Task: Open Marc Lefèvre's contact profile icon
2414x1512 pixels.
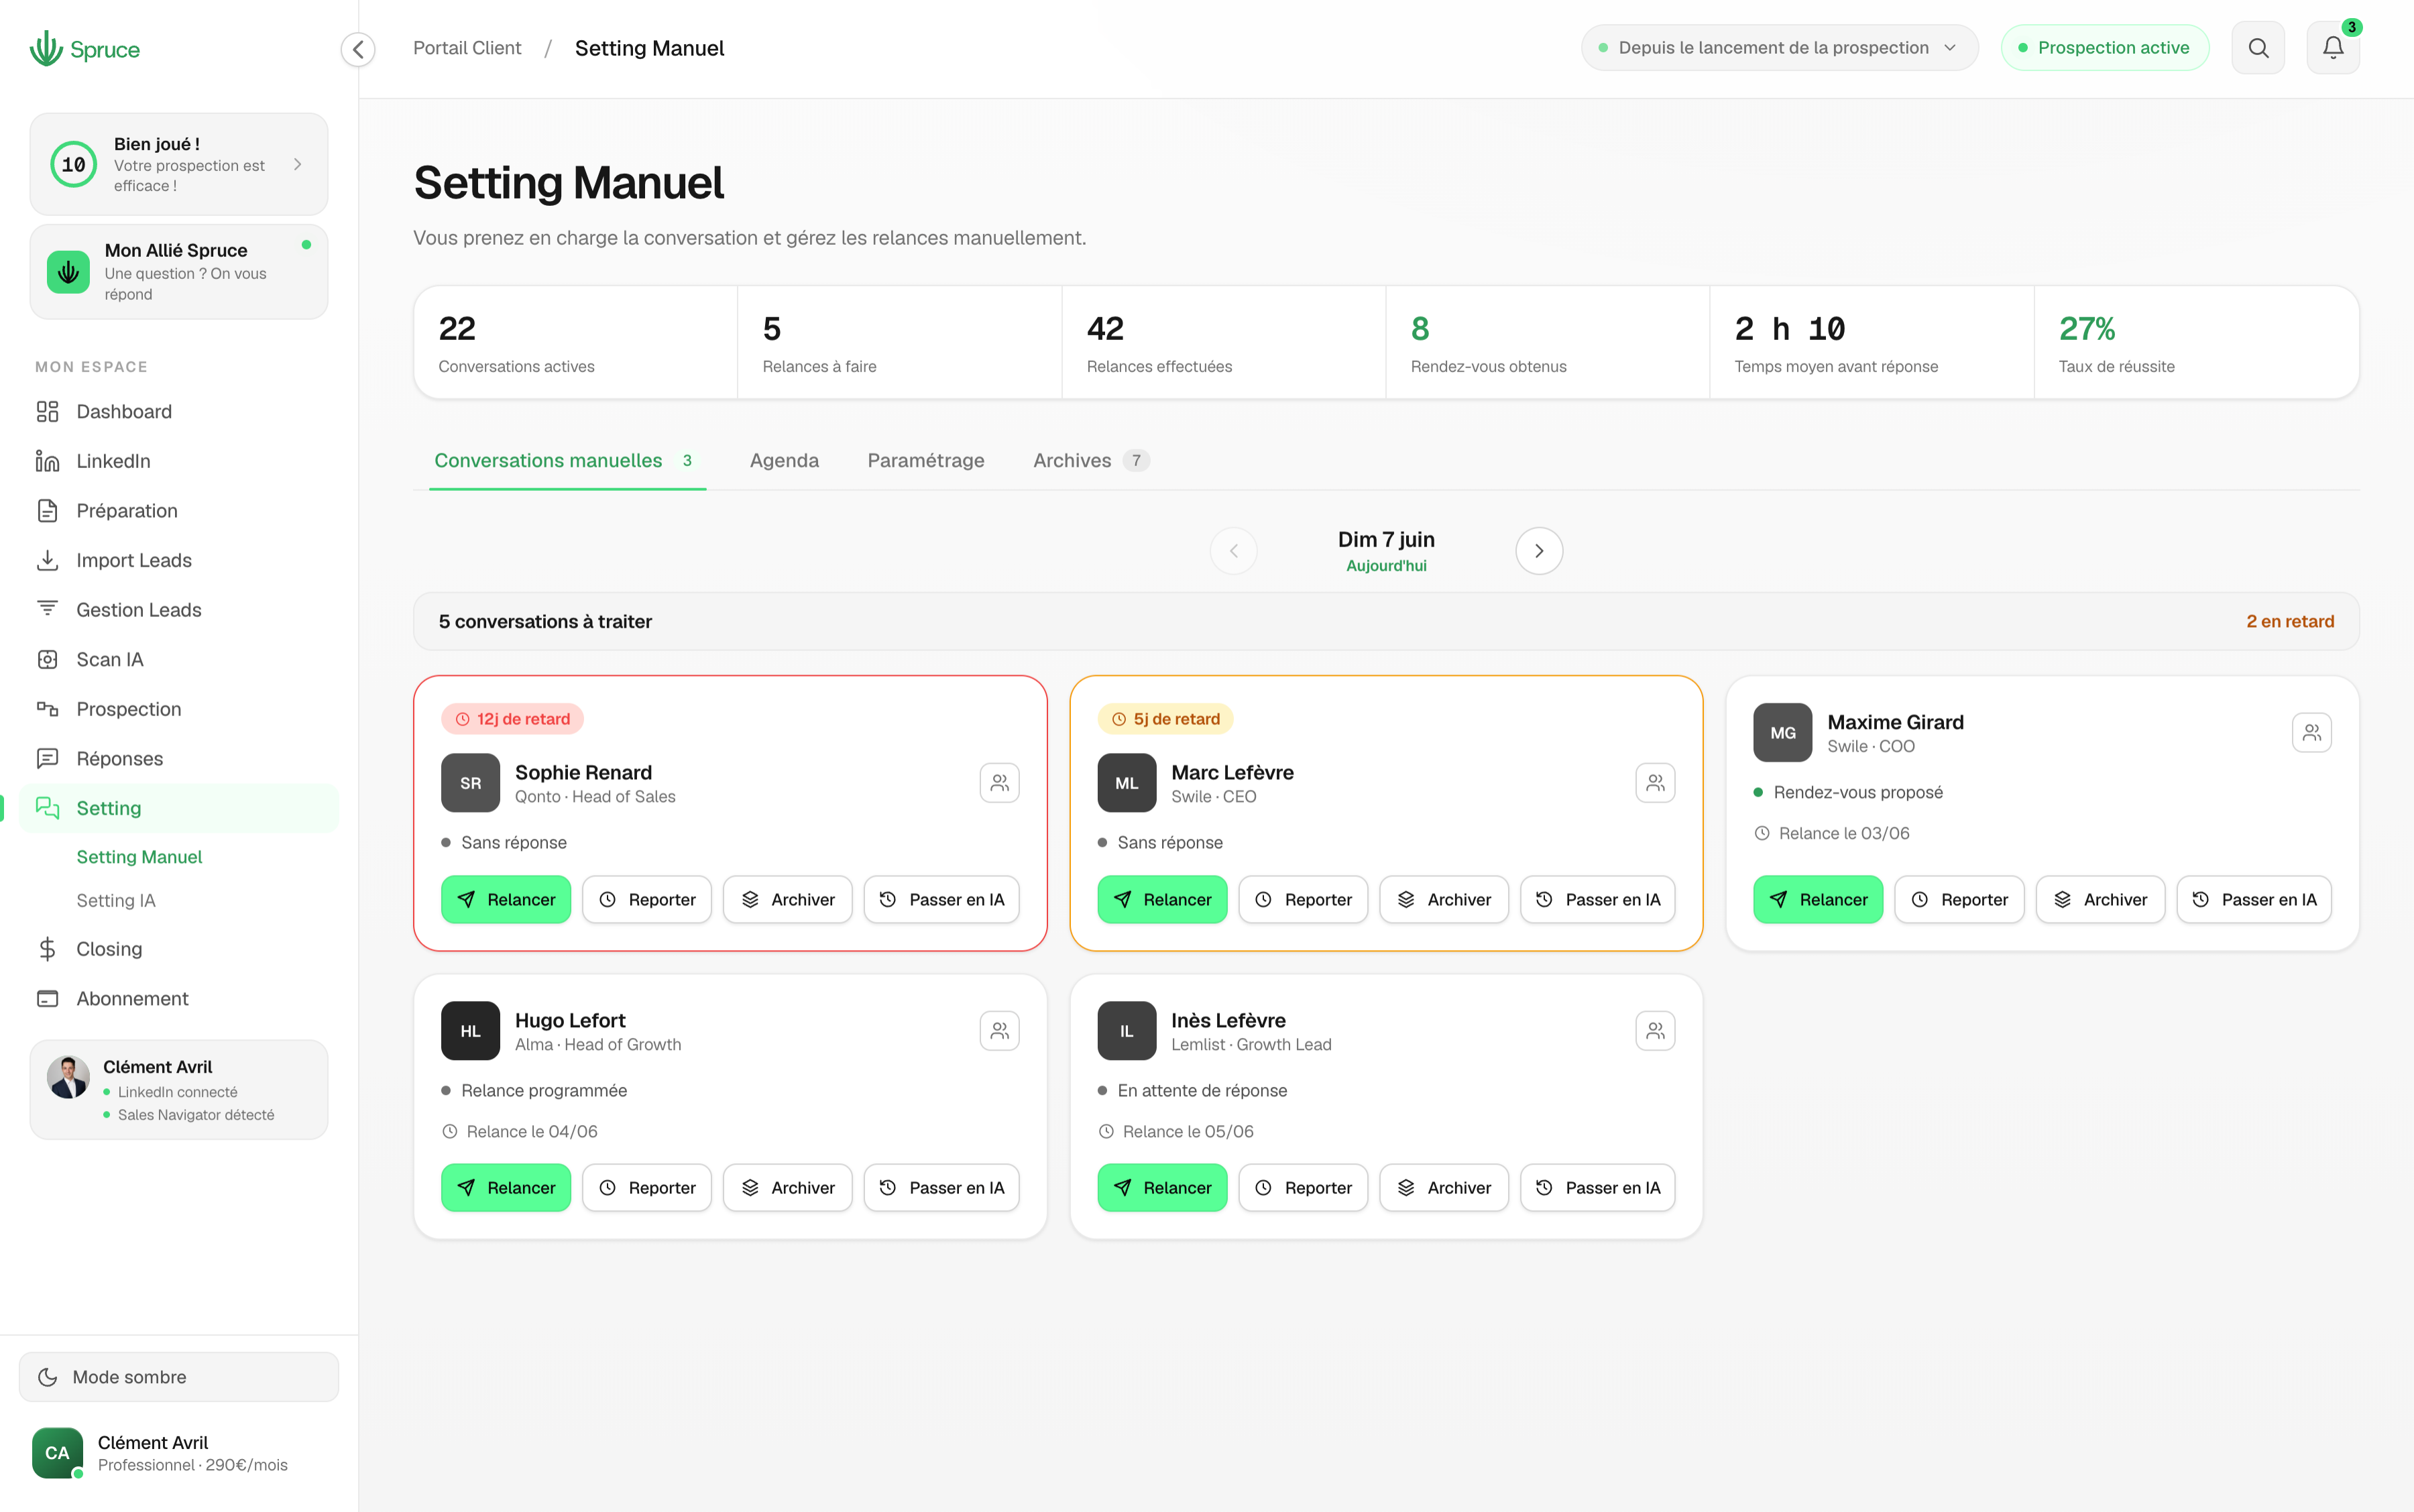Action: pos(1655,783)
